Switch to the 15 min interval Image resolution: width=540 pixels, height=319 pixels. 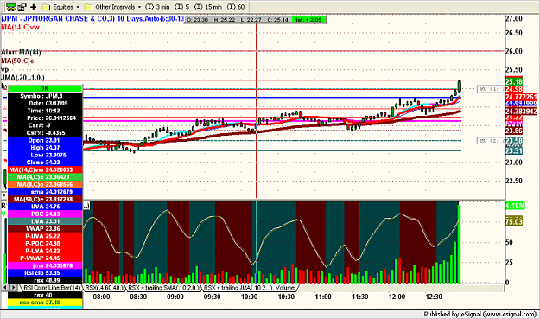pyautogui.click(x=208, y=7)
